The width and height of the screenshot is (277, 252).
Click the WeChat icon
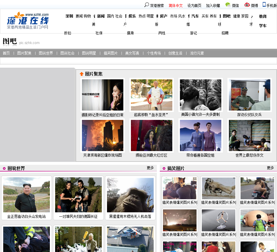(227, 5)
